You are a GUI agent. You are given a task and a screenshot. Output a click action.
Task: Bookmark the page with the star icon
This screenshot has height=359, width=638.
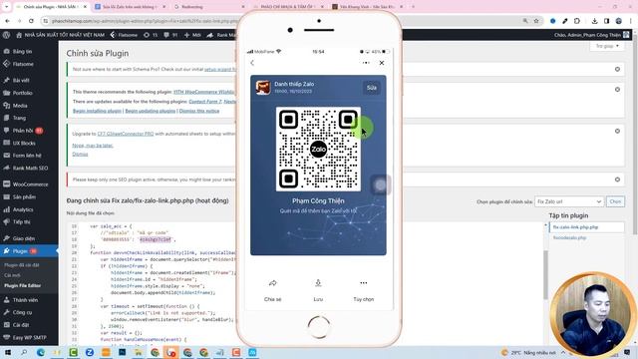click(536, 21)
